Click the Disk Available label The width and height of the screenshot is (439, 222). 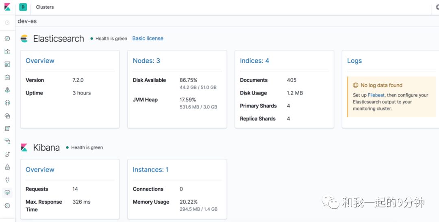[x=150, y=80]
